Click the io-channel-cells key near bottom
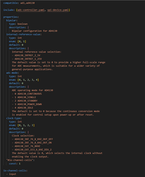145x177 pixels. [15, 171]
